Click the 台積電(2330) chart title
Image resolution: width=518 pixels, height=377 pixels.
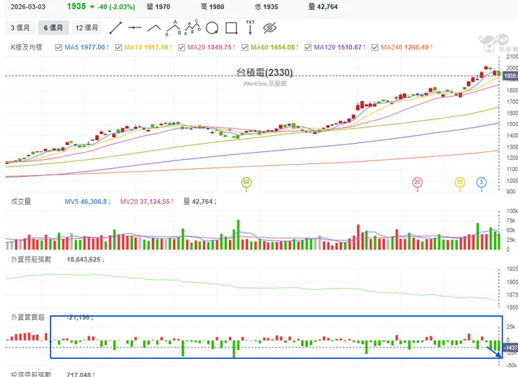265,72
